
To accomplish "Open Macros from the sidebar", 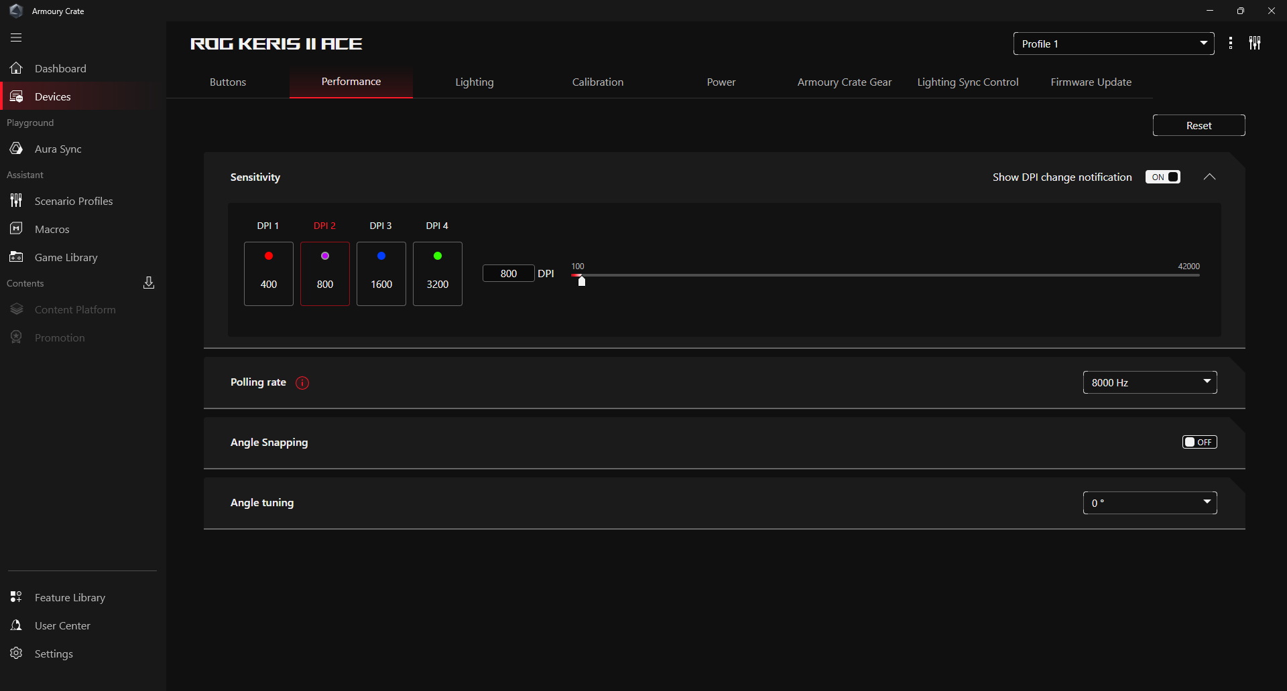I will point(83,229).
